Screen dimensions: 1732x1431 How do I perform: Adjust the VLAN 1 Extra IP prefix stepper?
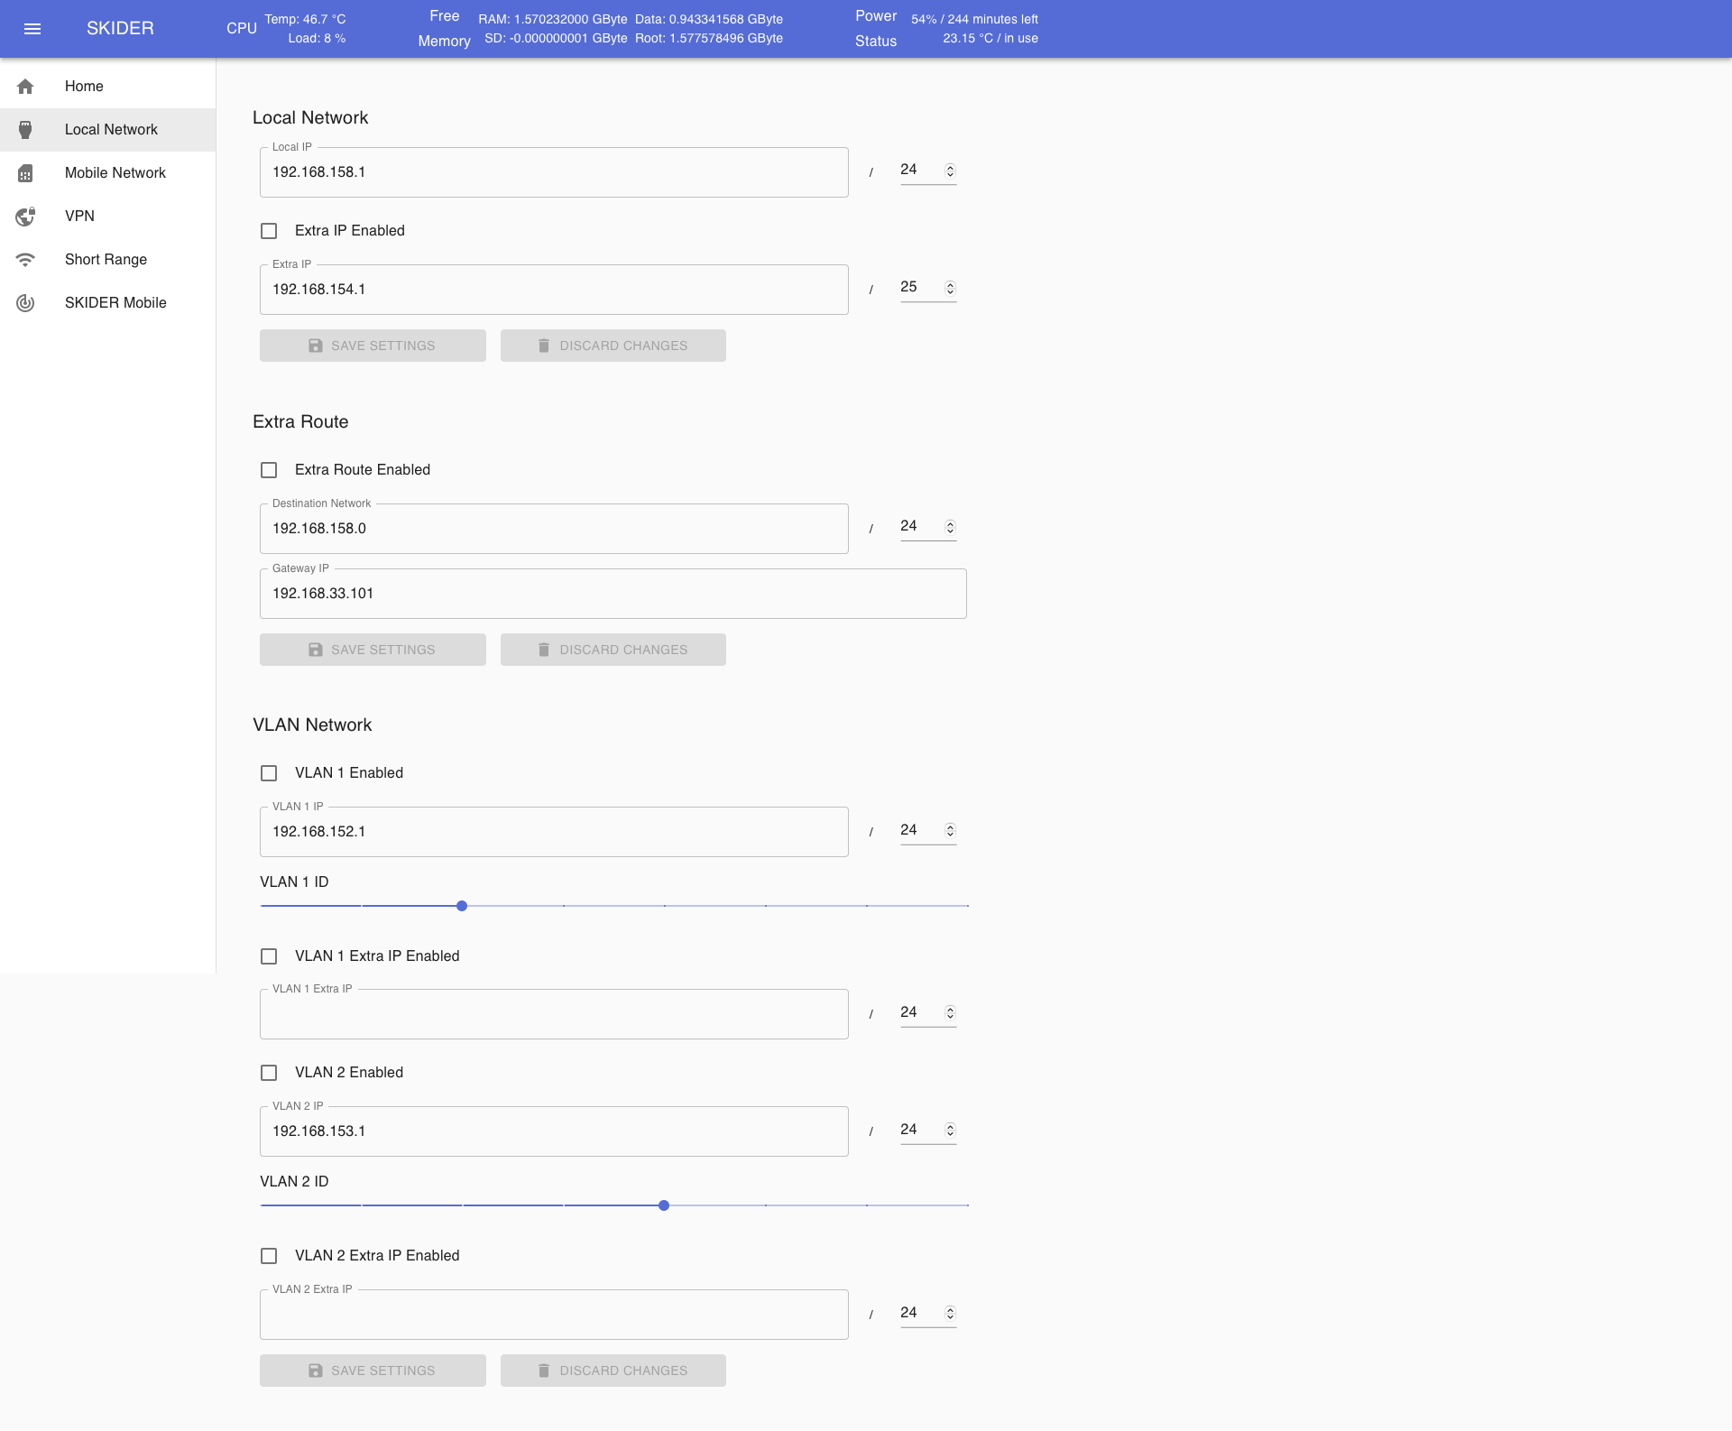(x=950, y=1012)
